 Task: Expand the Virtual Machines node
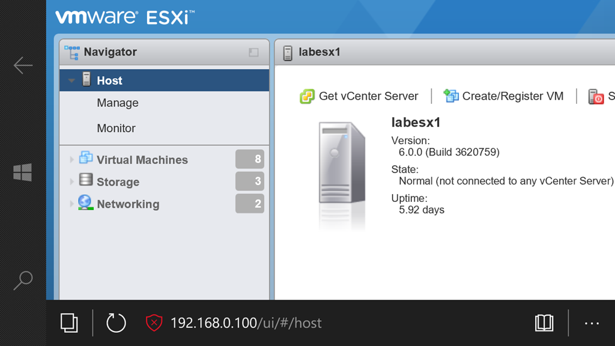coord(71,159)
